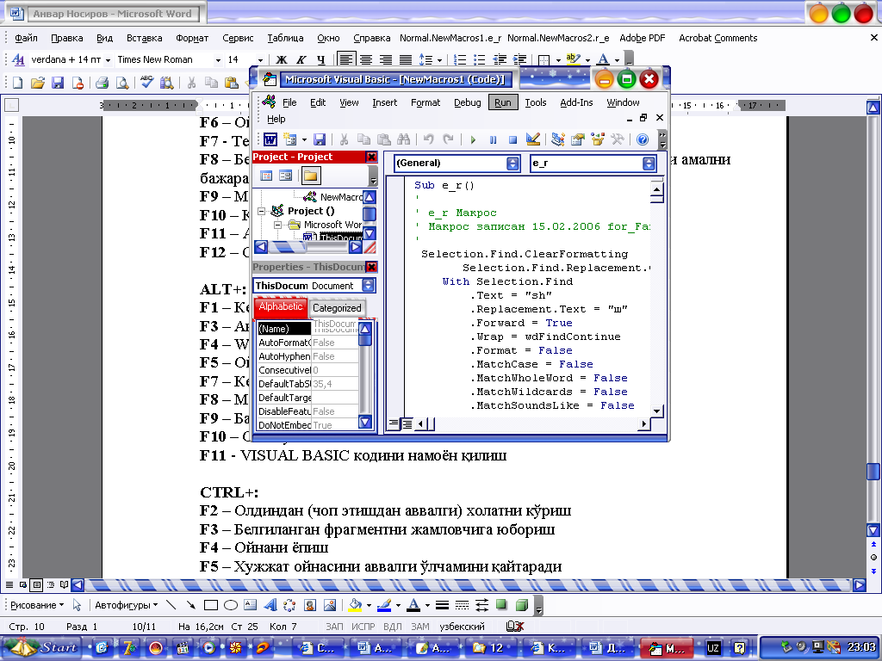Click Normal.NewMacros2.r_e macro button
This screenshot has width=882, height=661.
click(x=558, y=38)
